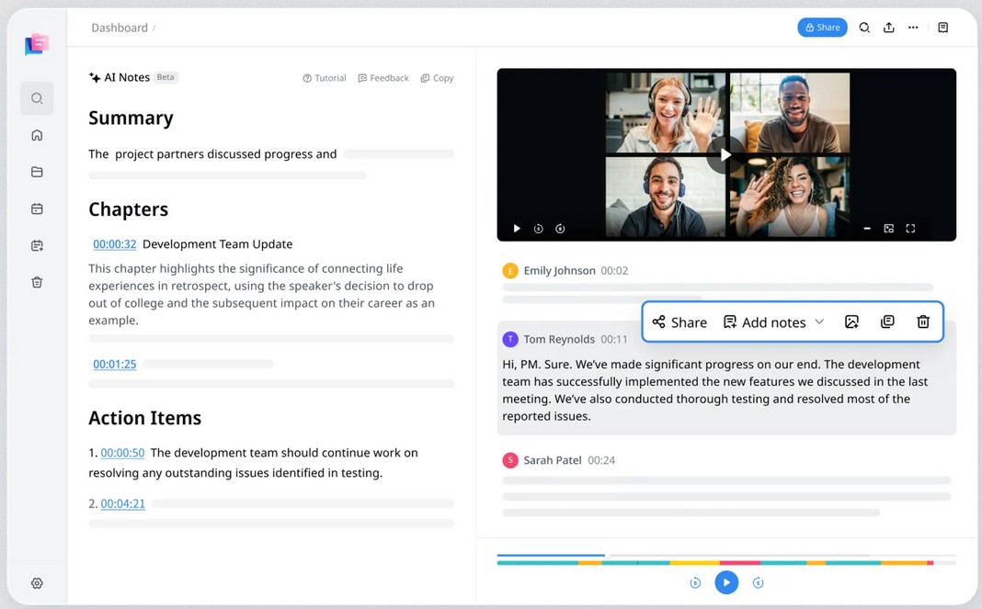Click the blue playback progress bar
This screenshot has height=609, width=982.
551,555
